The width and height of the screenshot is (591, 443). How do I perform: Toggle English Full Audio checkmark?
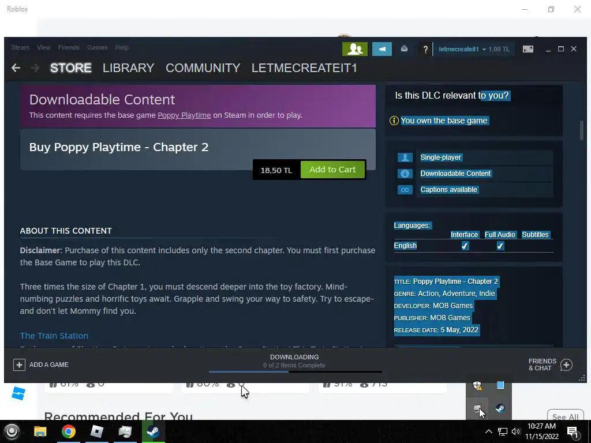tap(500, 246)
